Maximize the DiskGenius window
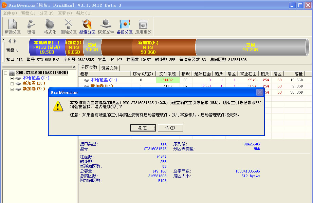 tap(300, 5)
